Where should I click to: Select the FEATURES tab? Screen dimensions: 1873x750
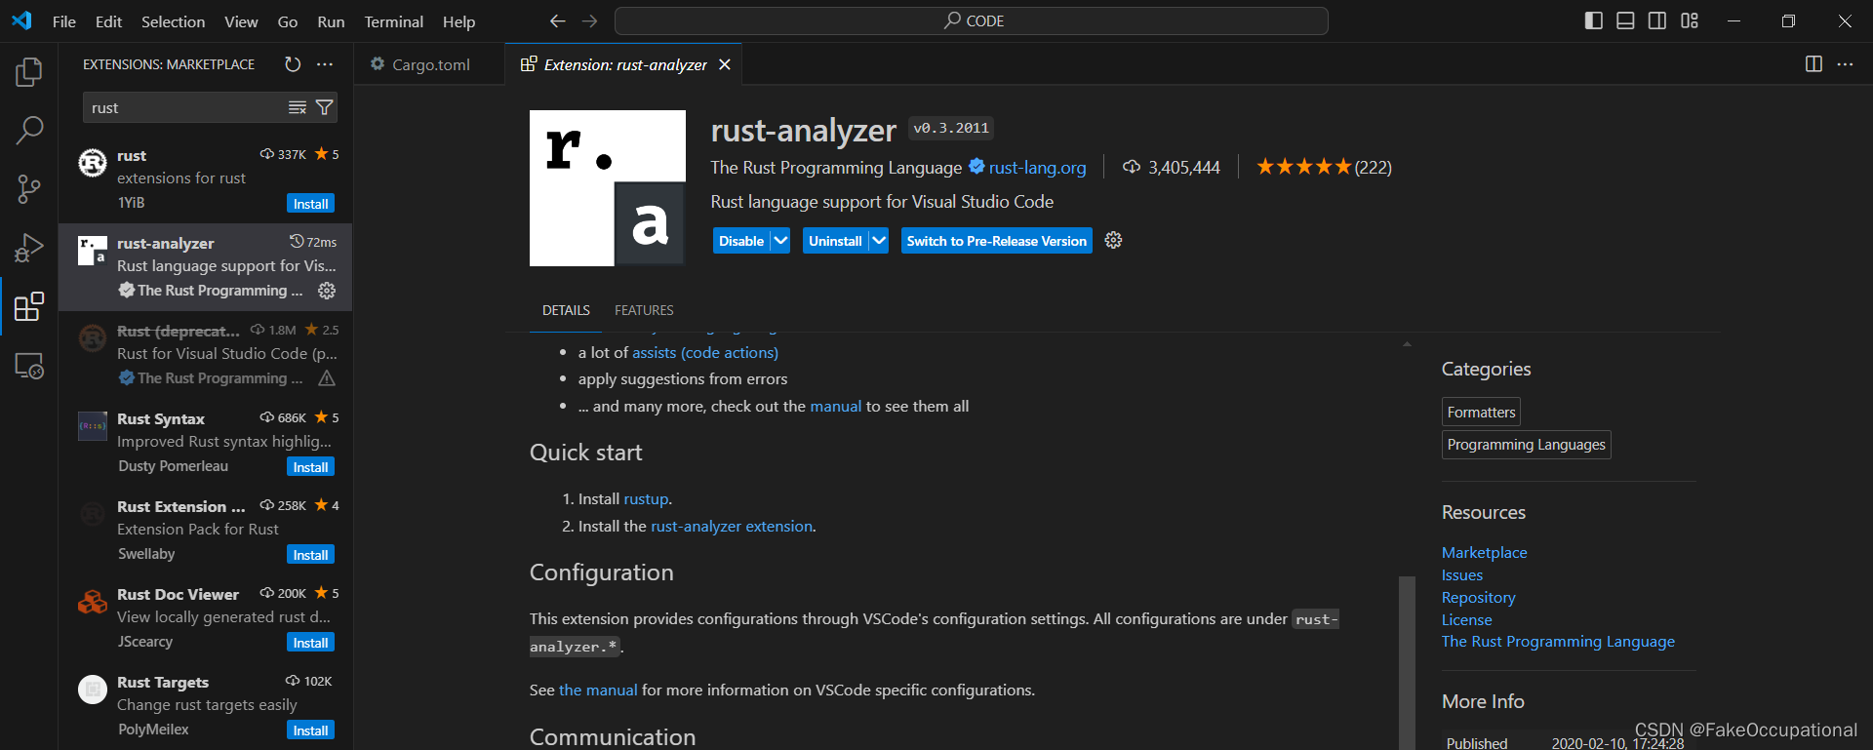click(x=644, y=310)
